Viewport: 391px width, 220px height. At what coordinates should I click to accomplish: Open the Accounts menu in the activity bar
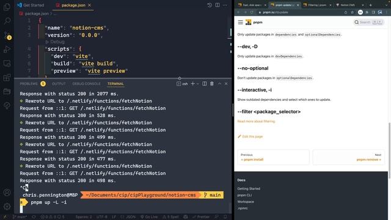tap(7, 193)
